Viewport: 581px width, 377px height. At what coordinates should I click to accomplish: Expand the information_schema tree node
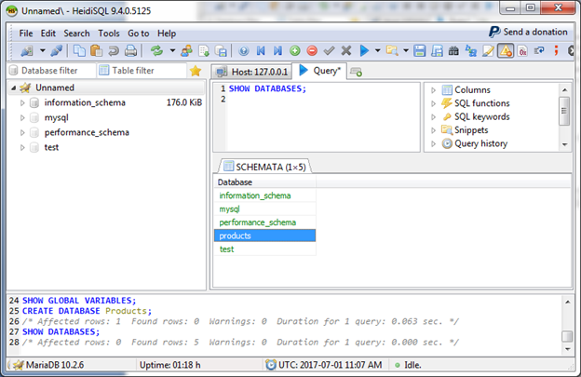22,103
